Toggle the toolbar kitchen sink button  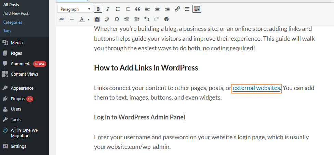pos(197,9)
